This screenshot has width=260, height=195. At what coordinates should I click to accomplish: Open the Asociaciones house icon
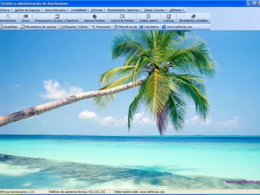tap(8, 16)
